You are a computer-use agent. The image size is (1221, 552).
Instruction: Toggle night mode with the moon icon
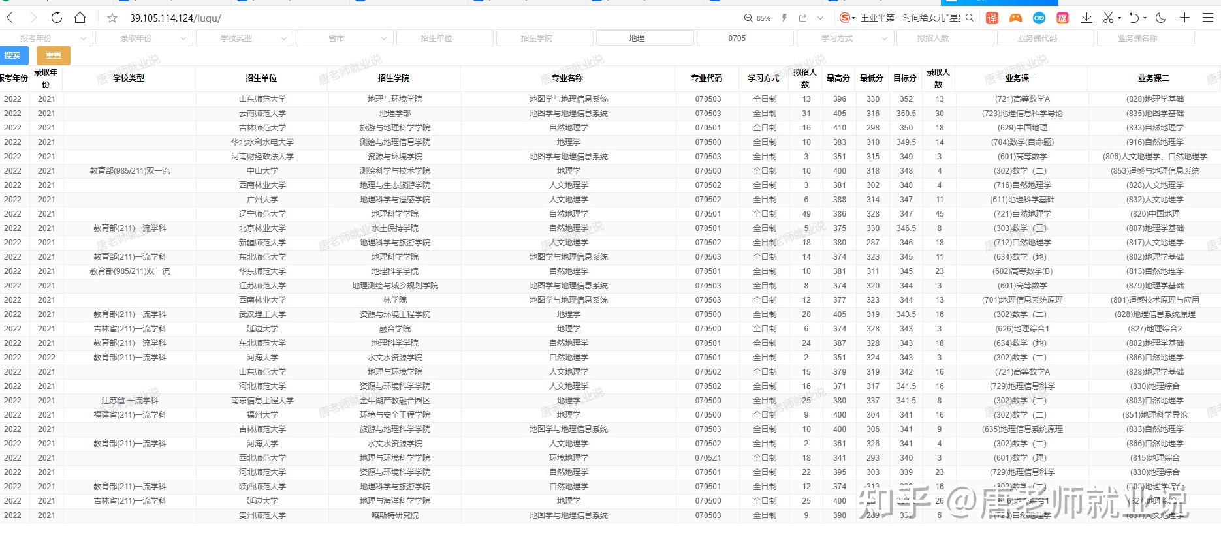pyautogui.click(x=1160, y=18)
